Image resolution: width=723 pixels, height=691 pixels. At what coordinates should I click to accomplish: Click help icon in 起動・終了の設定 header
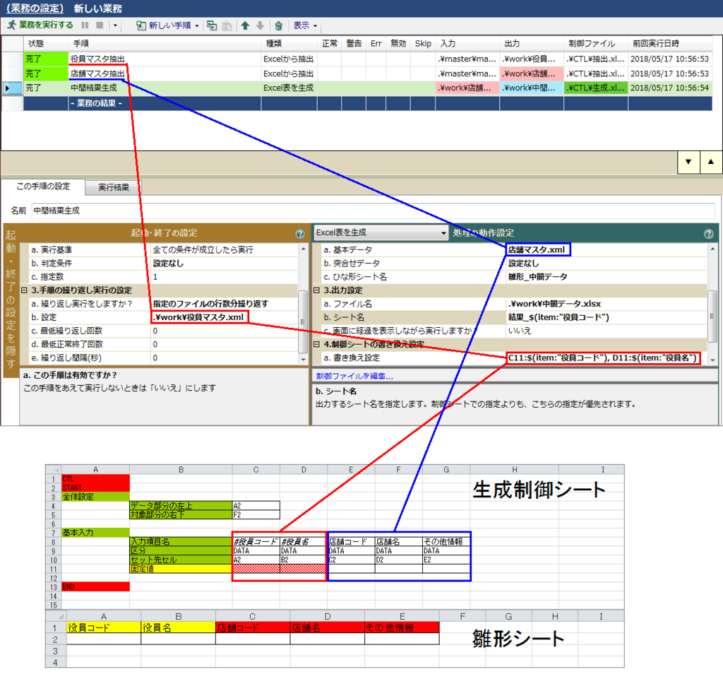(299, 234)
